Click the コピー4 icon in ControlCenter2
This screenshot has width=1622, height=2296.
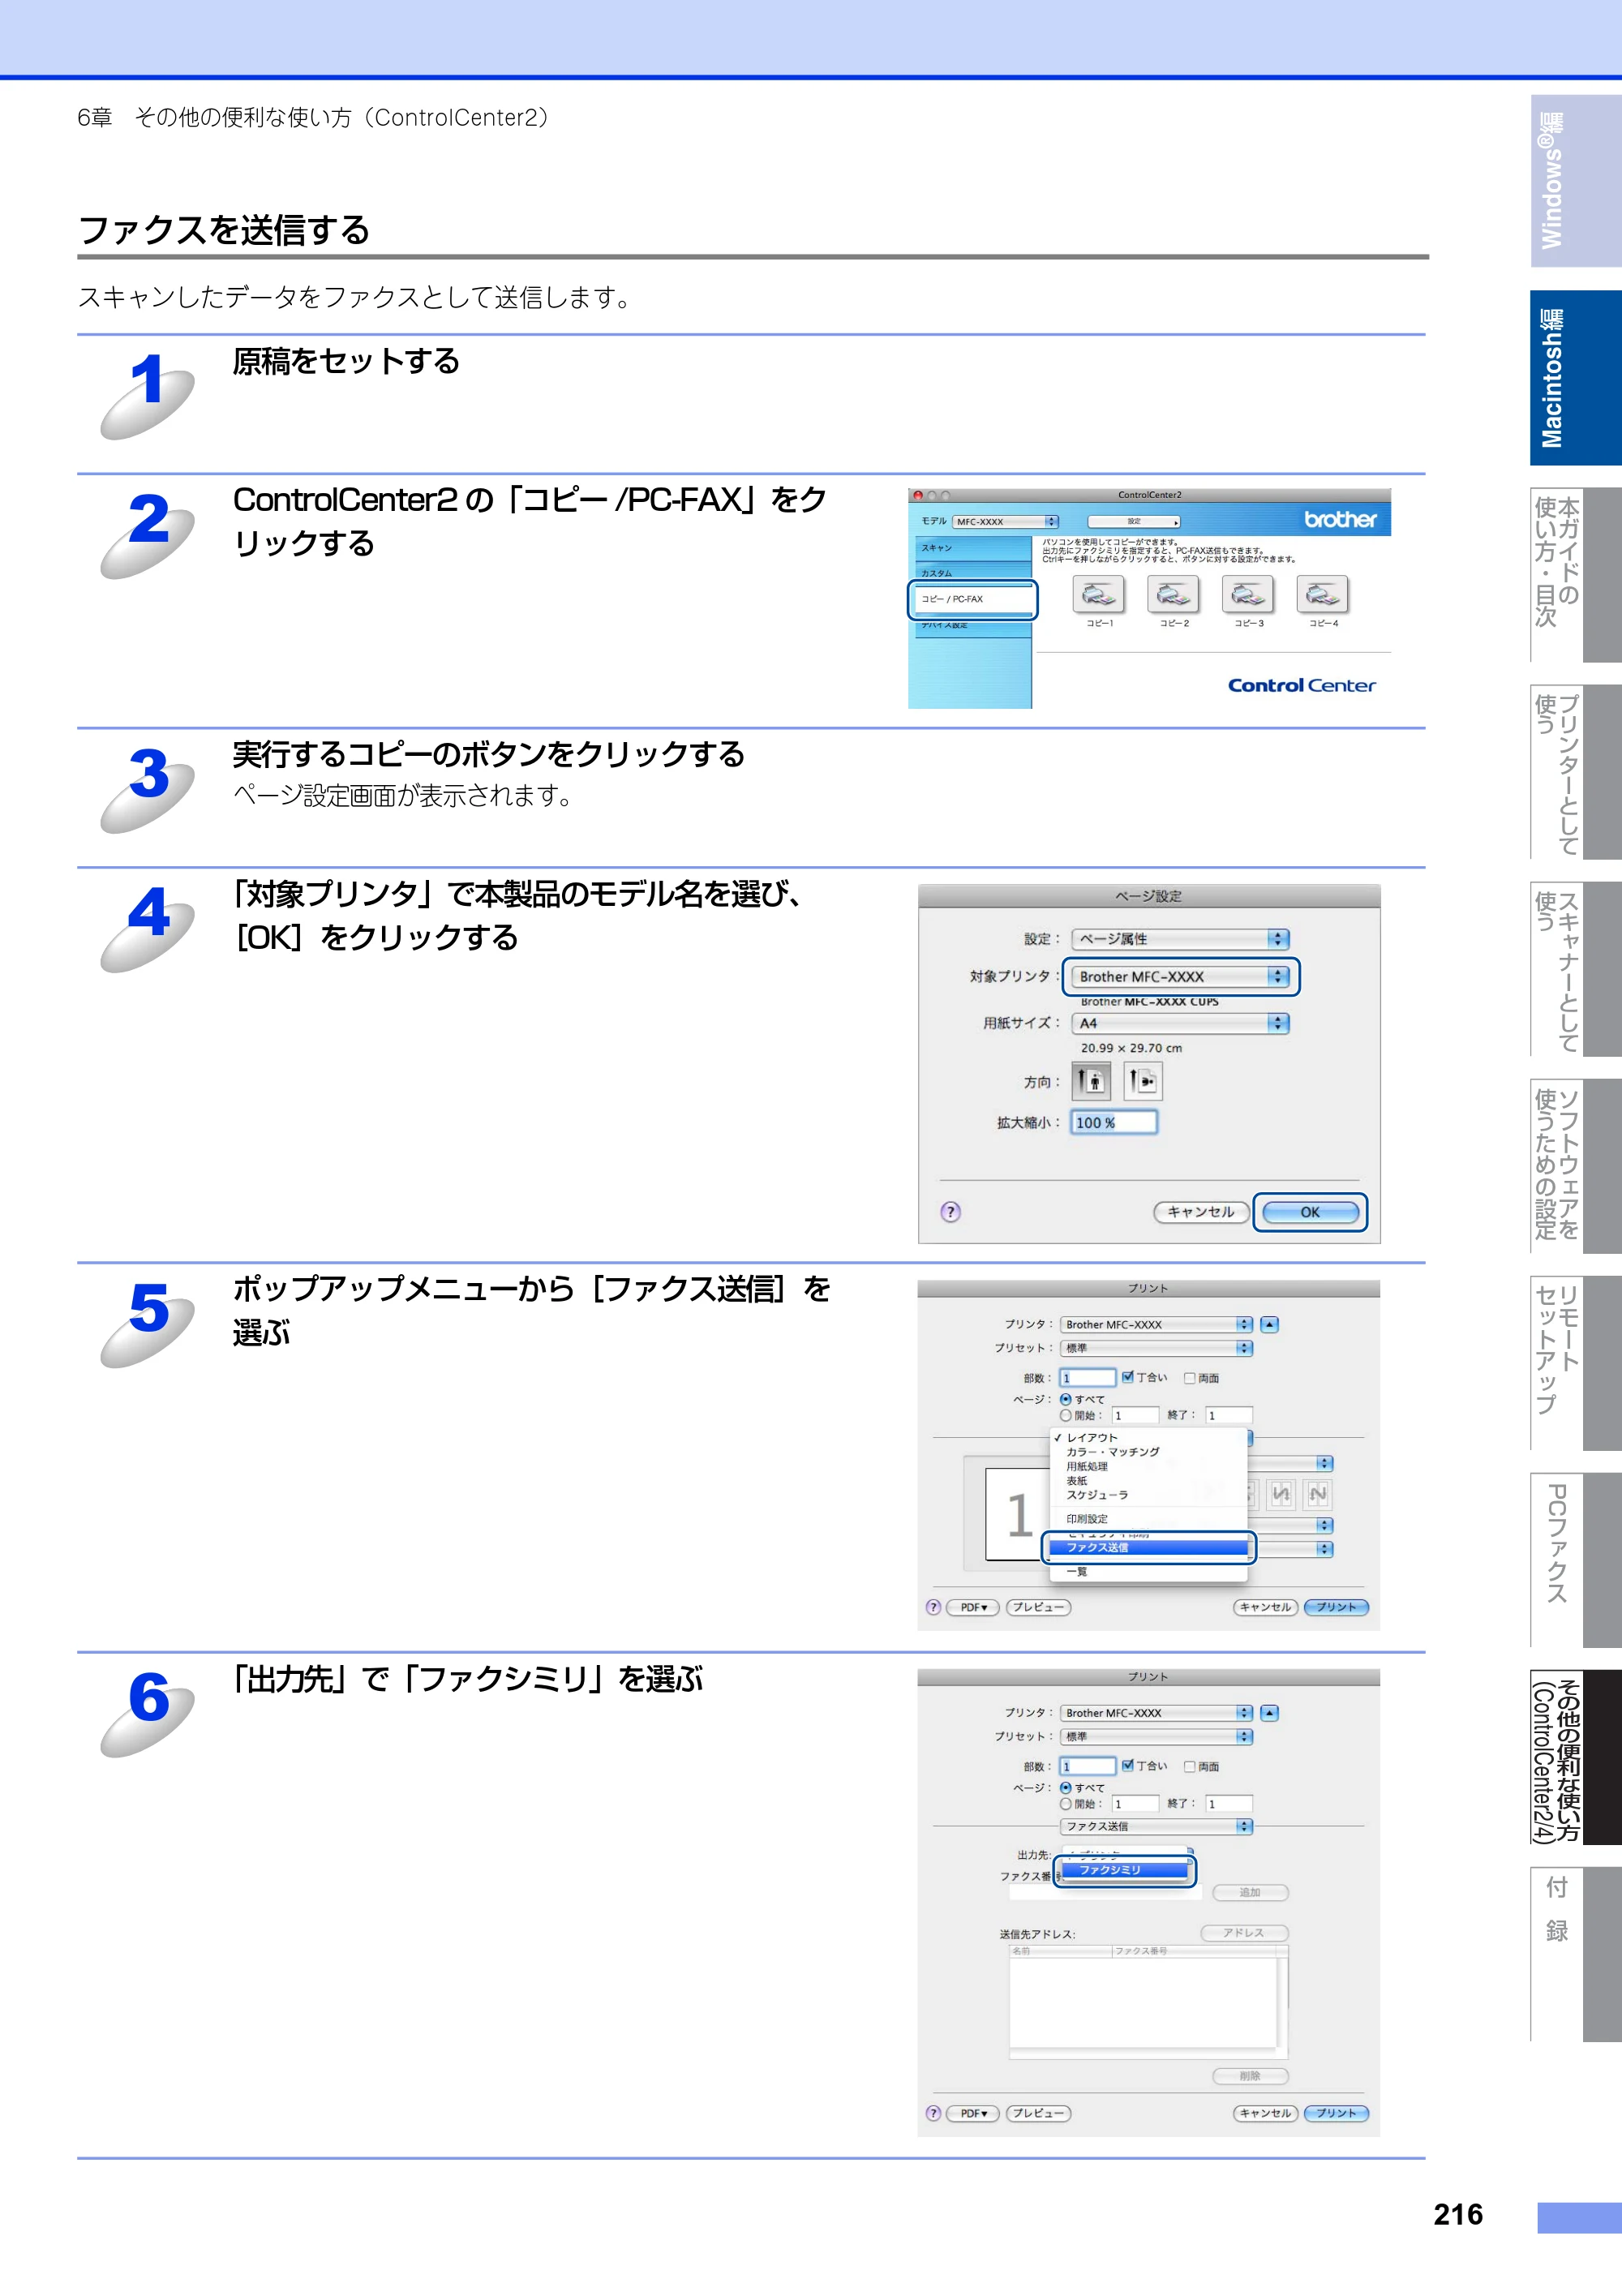(x=1322, y=595)
